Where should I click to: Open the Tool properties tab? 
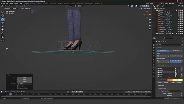pyautogui.click(x=154, y=42)
